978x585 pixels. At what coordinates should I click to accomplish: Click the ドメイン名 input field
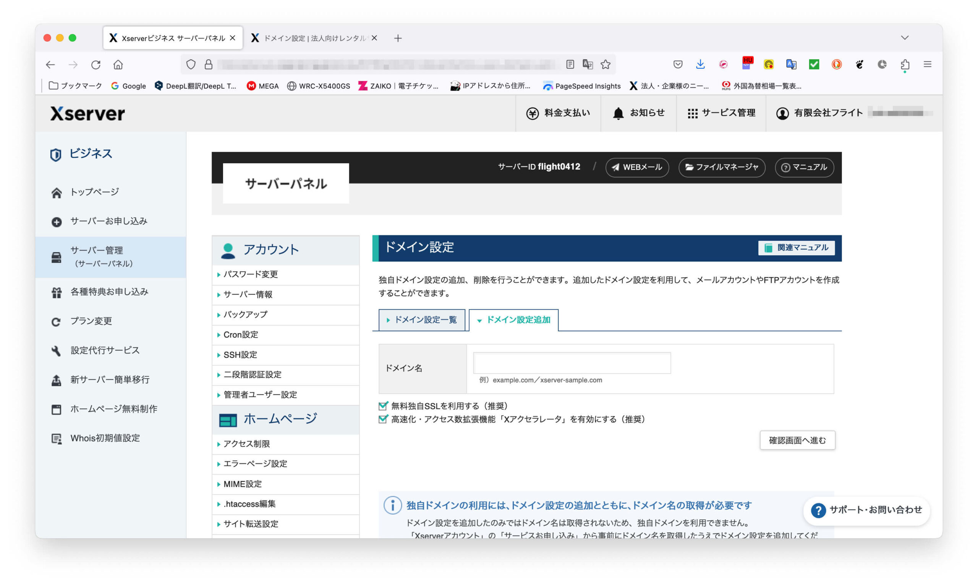(x=572, y=363)
